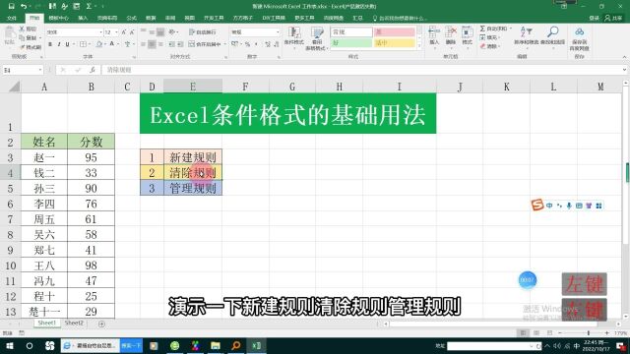Switch to the Formulas (公式) tab

[131, 18]
